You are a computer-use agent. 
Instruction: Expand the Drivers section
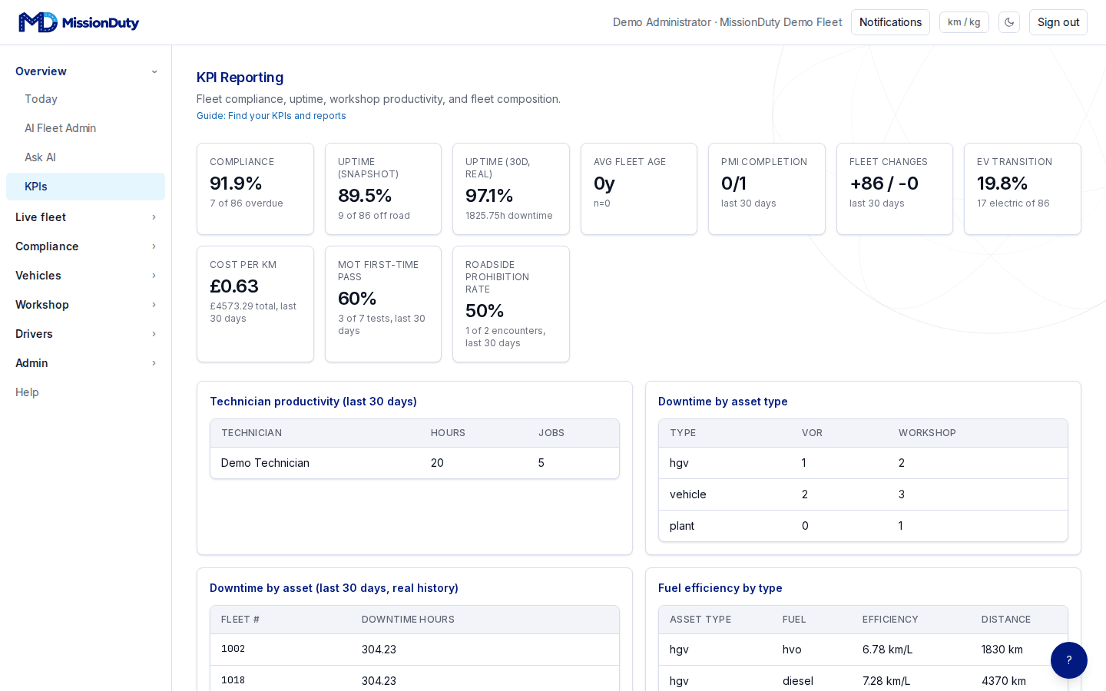(x=85, y=334)
